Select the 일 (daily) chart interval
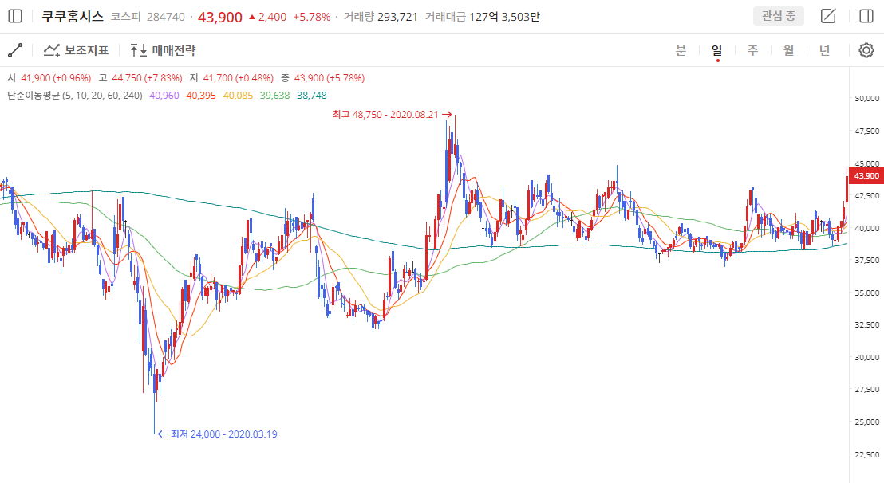This screenshot has height=483, width=884. click(716, 50)
